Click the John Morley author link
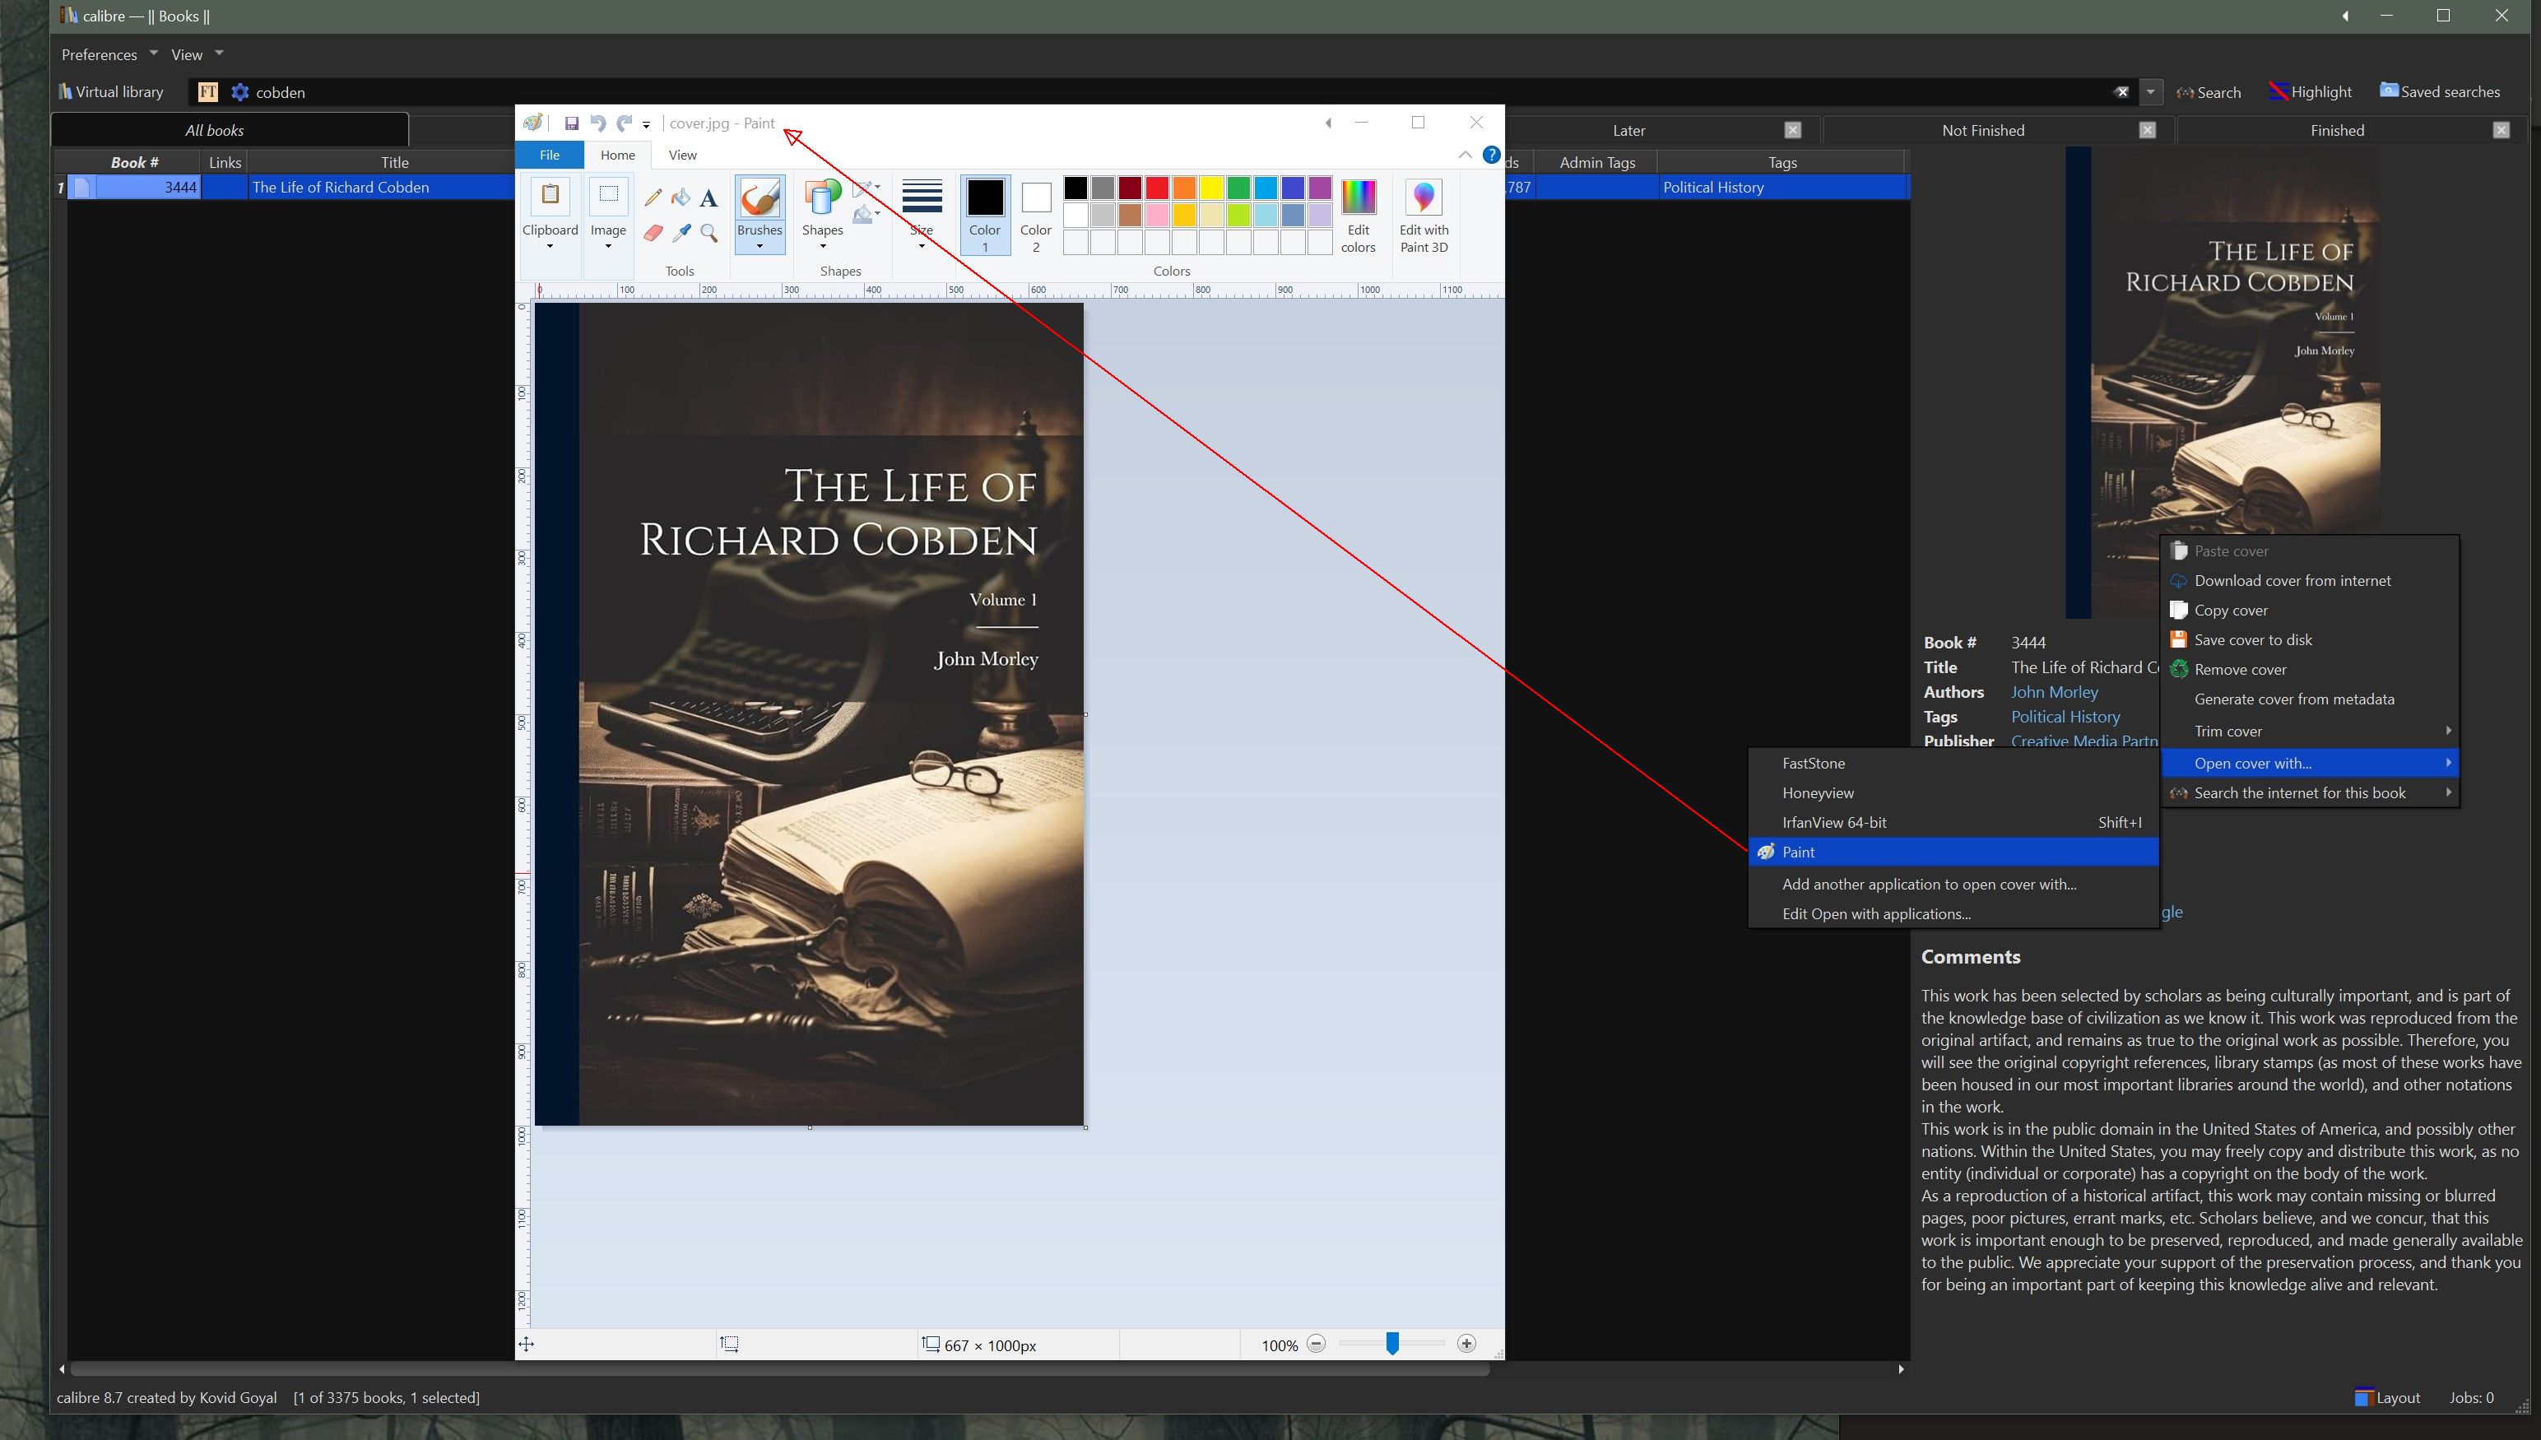 pos(2054,692)
